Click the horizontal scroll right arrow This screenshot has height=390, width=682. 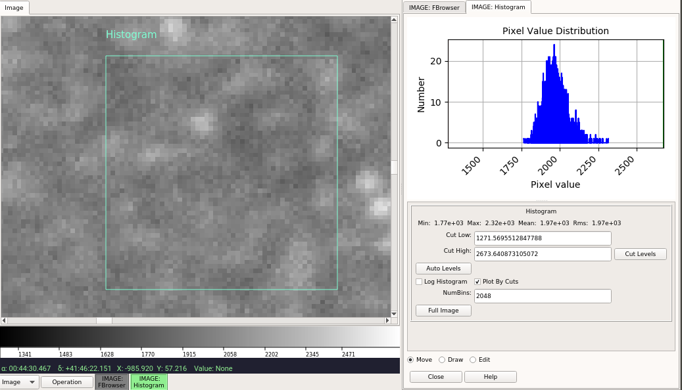[x=387, y=320]
